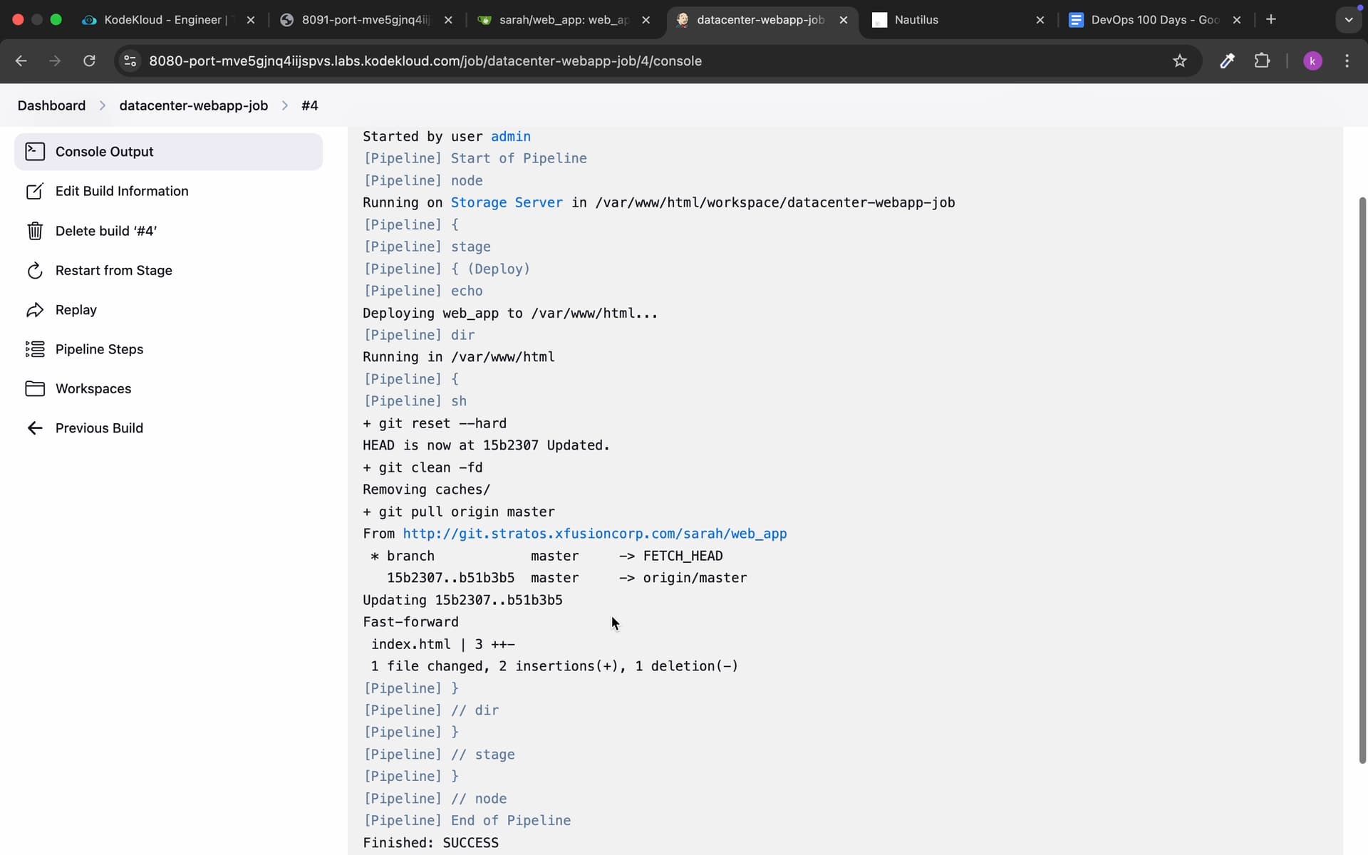1368x855 pixels.
Task: Bookmark this page with the star icon
Action: 1180,61
